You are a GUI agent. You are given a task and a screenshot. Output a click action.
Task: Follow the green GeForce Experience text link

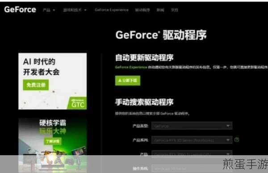[x=131, y=67]
